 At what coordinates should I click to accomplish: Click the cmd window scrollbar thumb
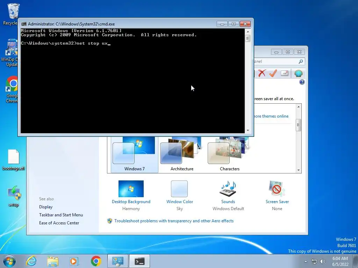(x=248, y=38)
